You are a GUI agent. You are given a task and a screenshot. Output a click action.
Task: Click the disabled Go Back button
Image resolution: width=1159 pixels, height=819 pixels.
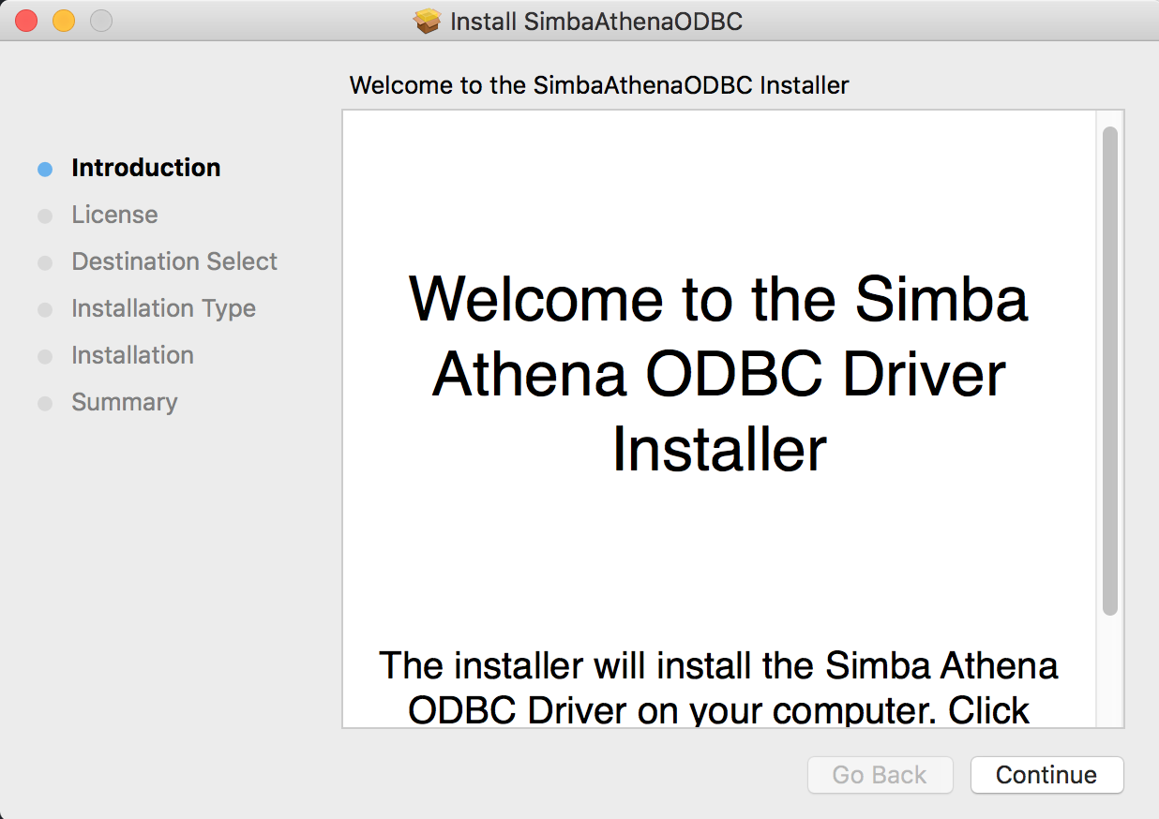coord(880,775)
